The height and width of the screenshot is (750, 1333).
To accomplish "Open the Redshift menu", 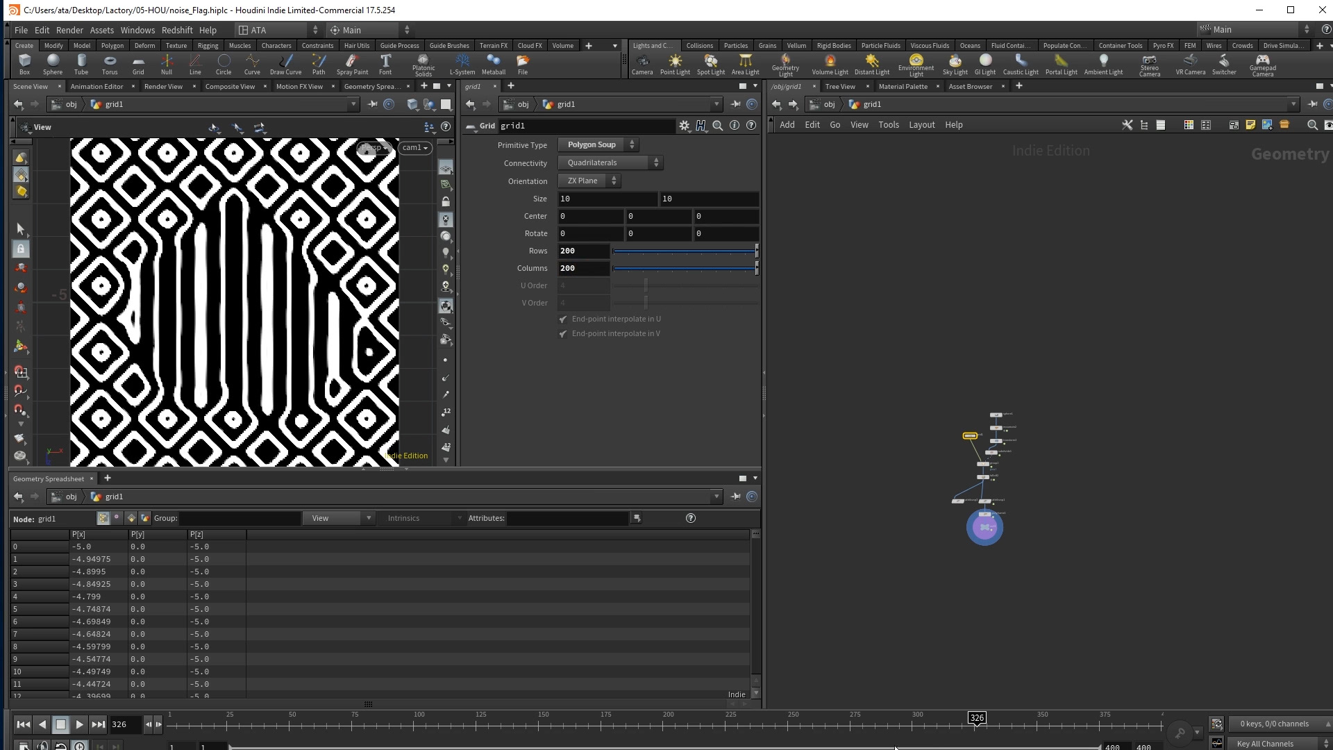I will (177, 30).
